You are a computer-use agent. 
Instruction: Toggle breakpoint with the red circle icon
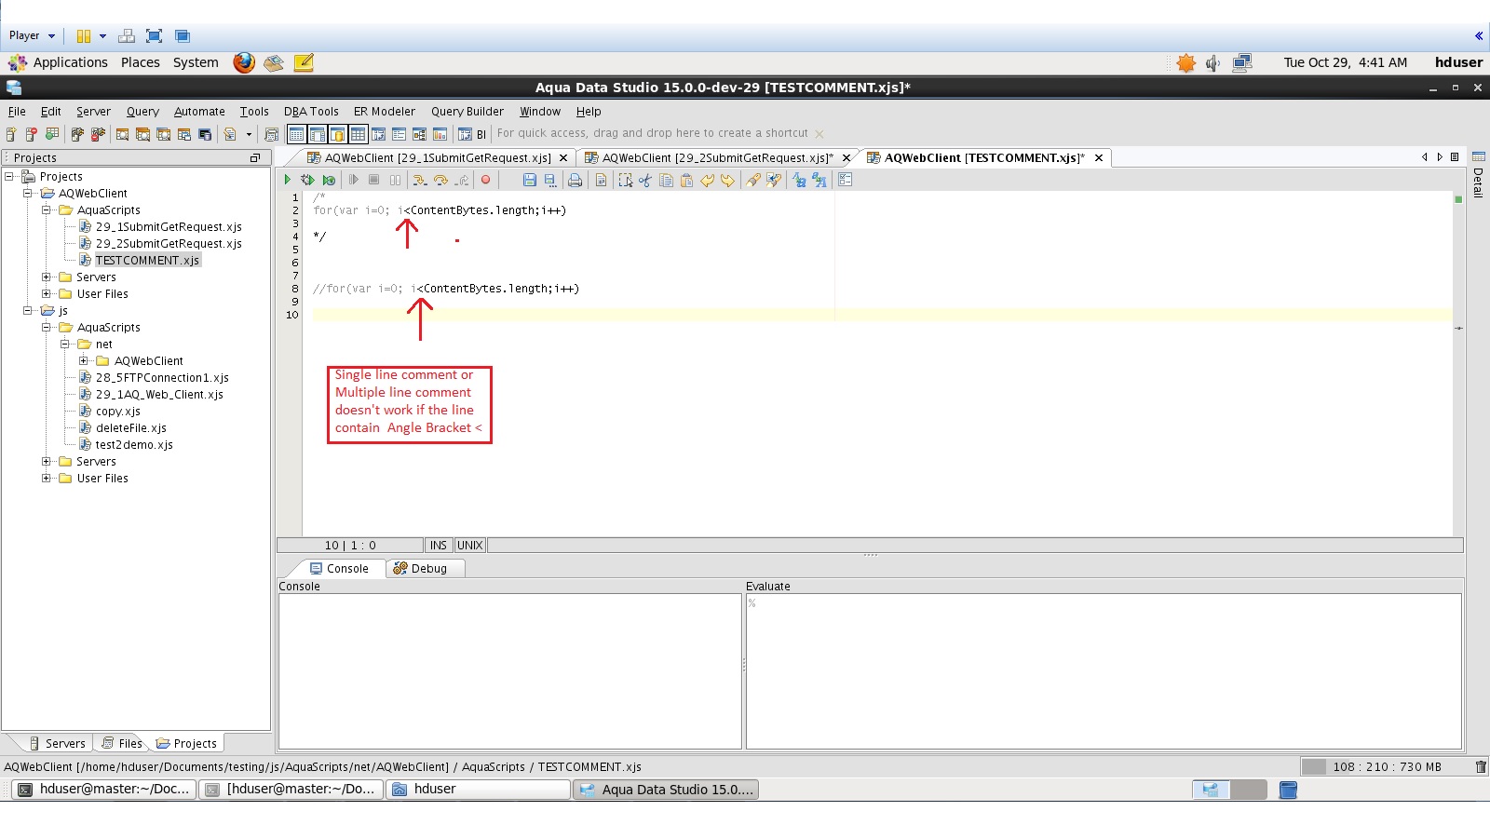coord(485,180)
